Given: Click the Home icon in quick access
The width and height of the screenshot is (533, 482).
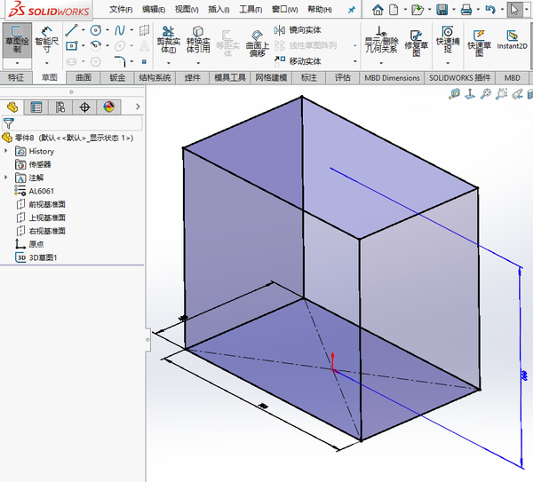Looking at the screenshot, I should [x=378, y=10].
